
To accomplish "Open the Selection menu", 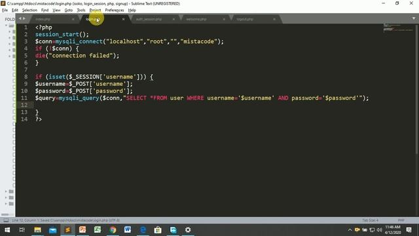I will (x=29, y=10).
